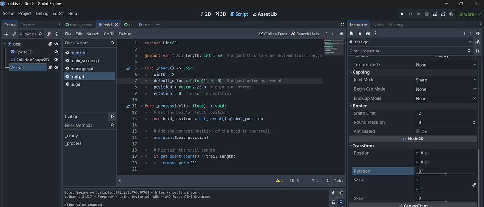
Task: Save the resource in Inspector toolbar
Action: coord(368,33)
